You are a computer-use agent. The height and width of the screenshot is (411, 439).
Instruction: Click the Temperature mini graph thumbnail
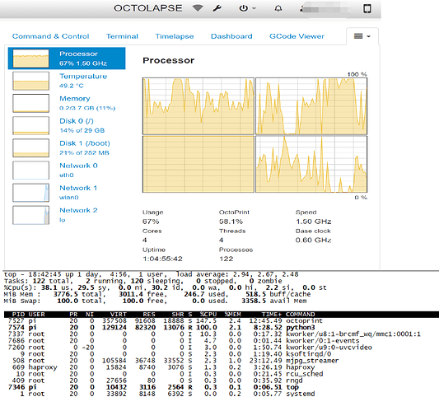tap(30, 81)
